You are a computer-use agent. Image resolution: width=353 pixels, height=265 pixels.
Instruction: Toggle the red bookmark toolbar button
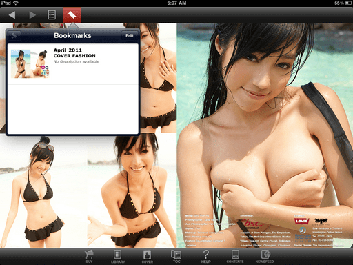coord(72,15)
